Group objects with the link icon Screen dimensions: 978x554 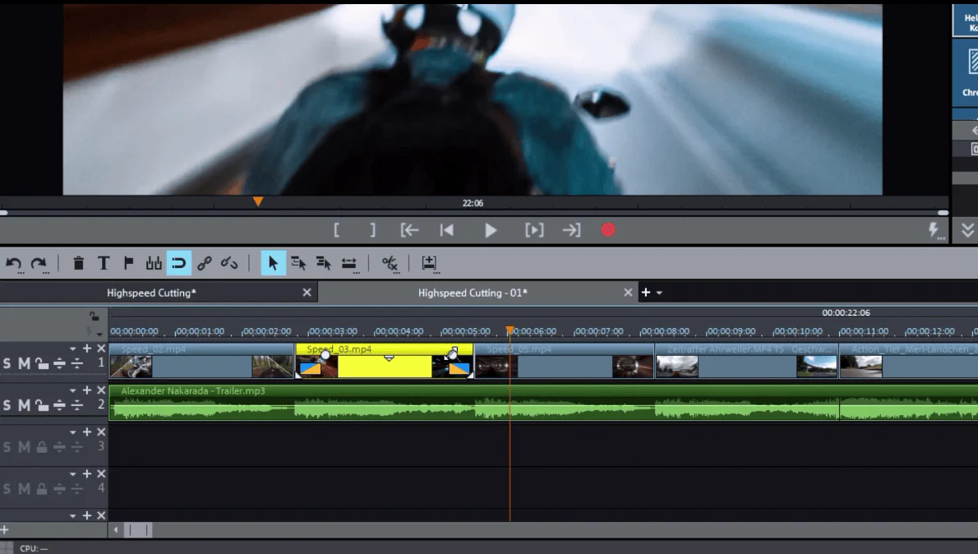point(204,263)
